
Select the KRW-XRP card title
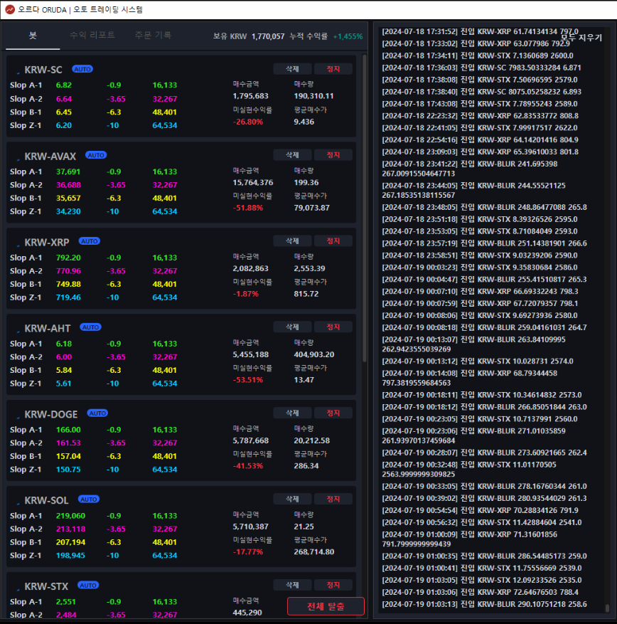click(x=47, y=242)
